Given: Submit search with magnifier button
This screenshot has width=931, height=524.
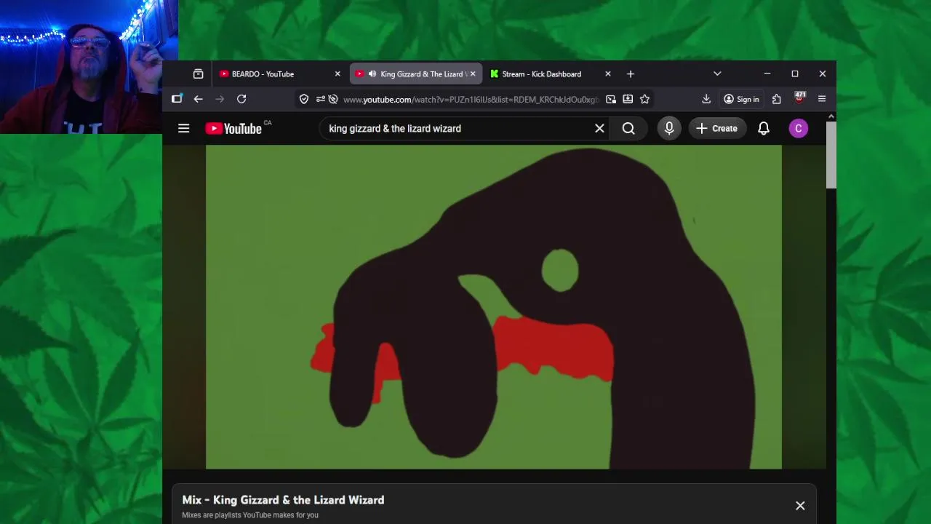Looking at the screenshot, I should tap(628, 129).
